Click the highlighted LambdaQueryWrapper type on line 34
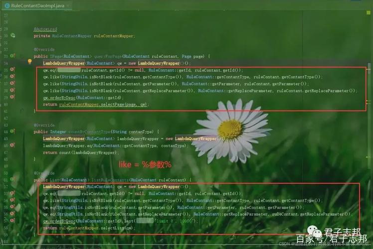This screenshot has width=373, height=249. click(64, 63)
